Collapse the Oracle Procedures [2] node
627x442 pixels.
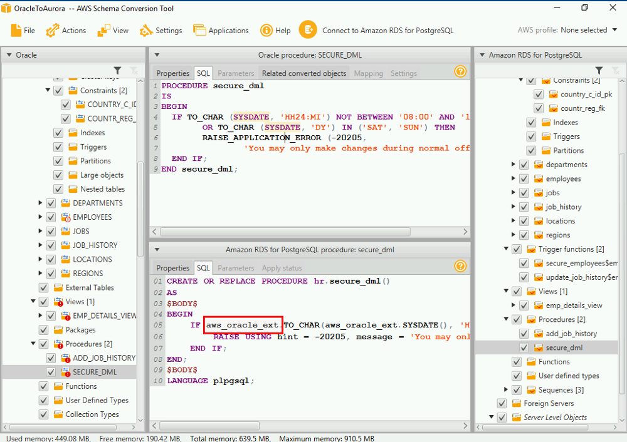coord(33,343)
